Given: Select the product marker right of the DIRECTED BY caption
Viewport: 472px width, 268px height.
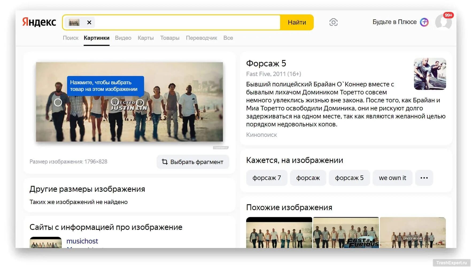Looking at the screenshot, I should point(140,103).
